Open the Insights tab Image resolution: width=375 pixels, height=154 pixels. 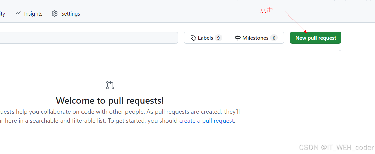[28, 14]
